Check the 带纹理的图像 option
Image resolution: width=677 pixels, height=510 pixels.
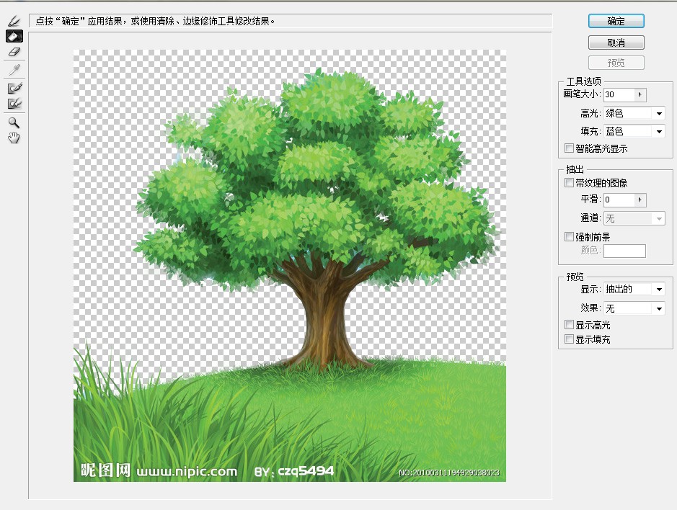click(x=570, y=184)
